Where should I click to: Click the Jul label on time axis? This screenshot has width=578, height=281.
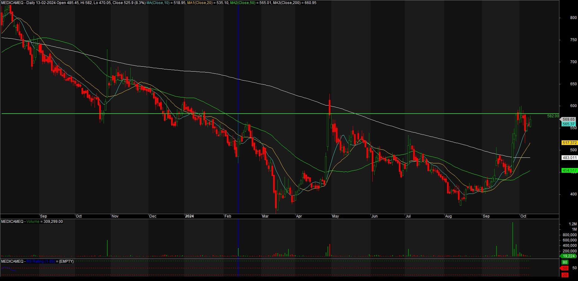coord(408,216)
